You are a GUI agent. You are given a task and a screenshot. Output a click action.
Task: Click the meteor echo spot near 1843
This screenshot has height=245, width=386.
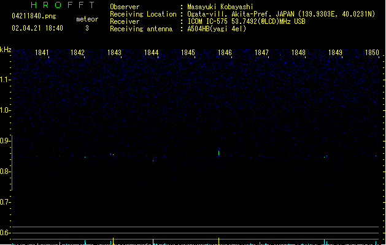point(112,154)
